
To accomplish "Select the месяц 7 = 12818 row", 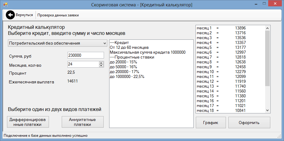I will click(230, 57).
